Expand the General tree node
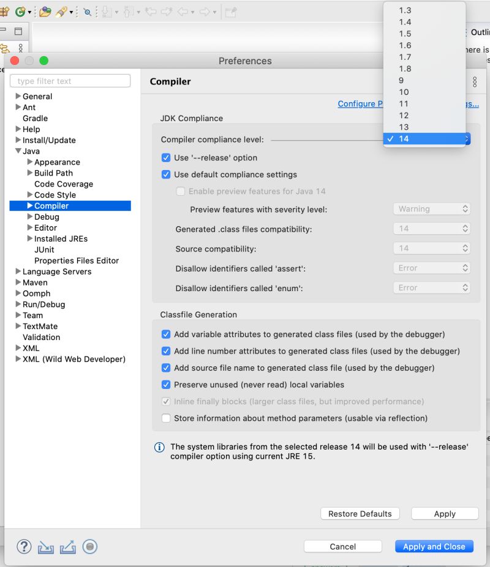Screen dimensions: 490x567 coord(17,96)
